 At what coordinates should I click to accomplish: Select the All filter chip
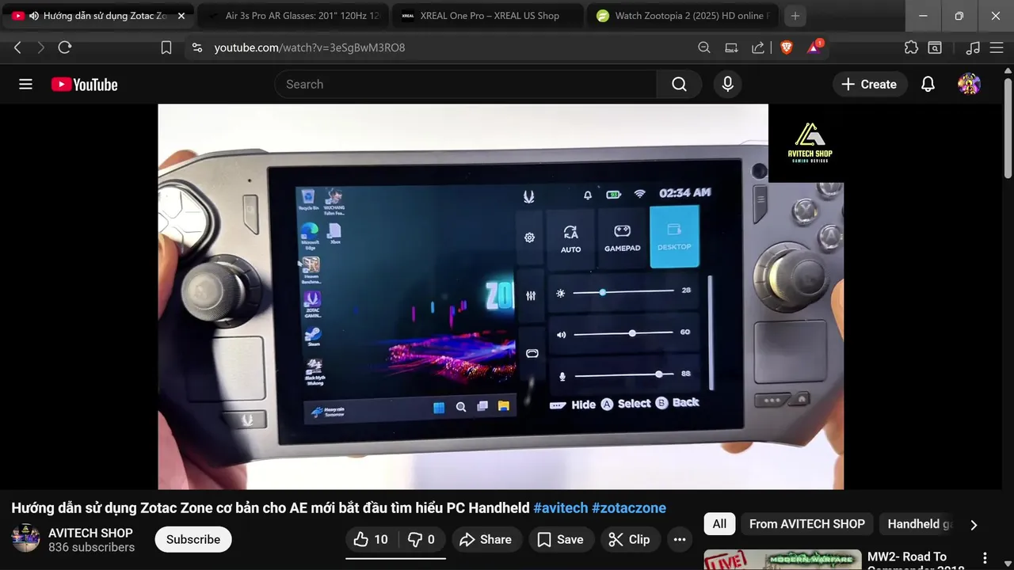tap(719, 523)
